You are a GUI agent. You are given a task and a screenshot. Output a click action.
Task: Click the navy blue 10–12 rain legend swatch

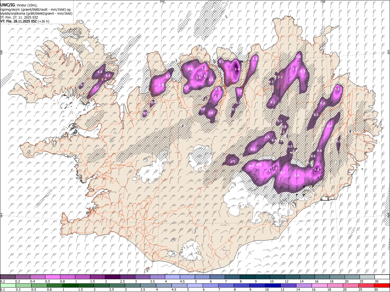pyautogui.click(x=273, y=285)
